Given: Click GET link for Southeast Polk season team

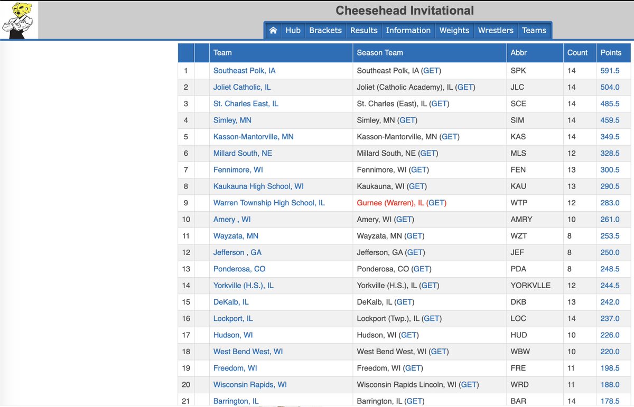Looking at the screenshot, I should point(431,71).
